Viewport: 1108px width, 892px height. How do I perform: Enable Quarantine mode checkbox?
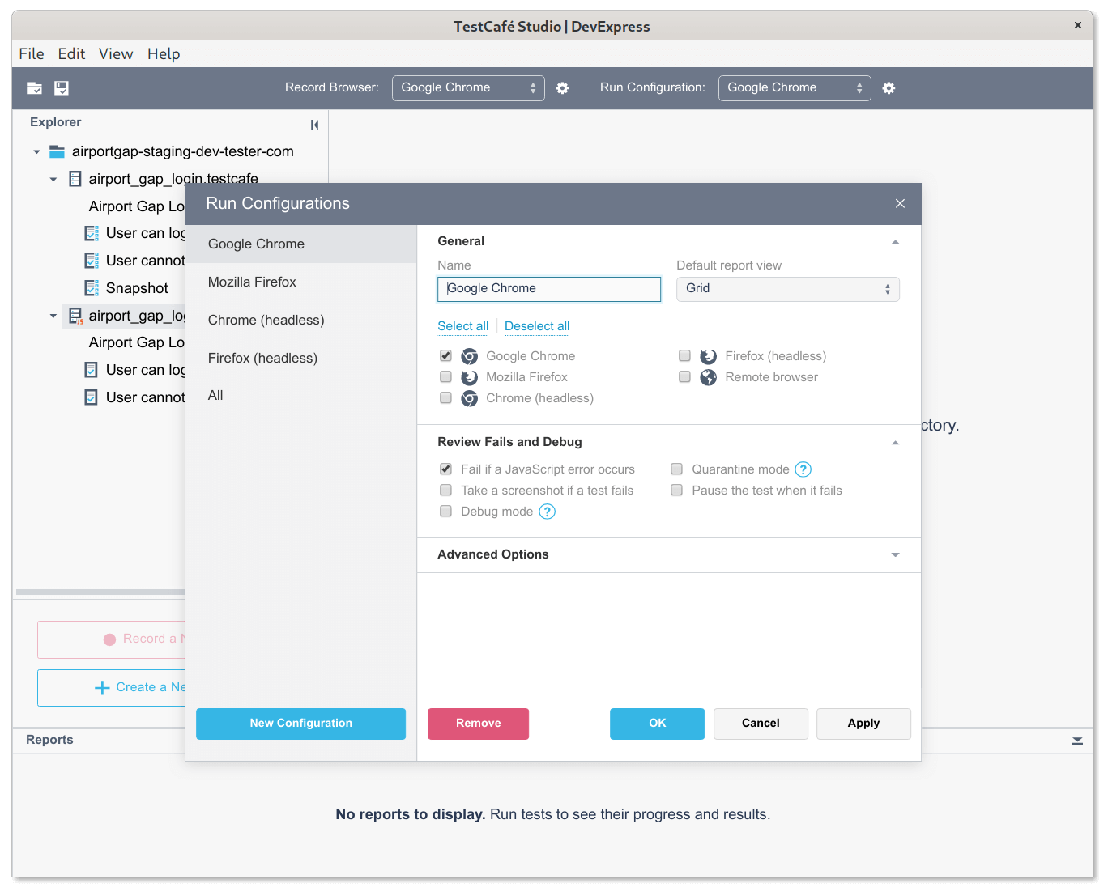(x=676, y=469)
